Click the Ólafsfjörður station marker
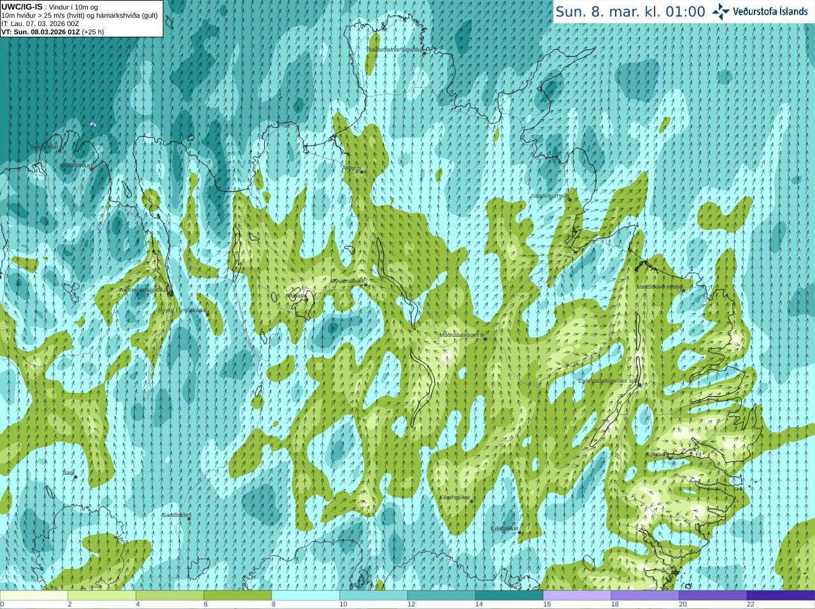Screen dimensions: 815x609 point(92,169)
